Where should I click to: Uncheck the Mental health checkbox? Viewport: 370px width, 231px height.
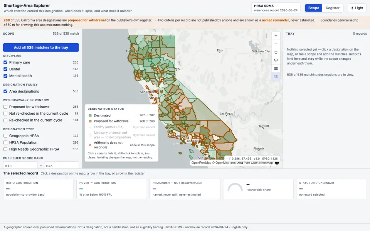tap(5, 76)
